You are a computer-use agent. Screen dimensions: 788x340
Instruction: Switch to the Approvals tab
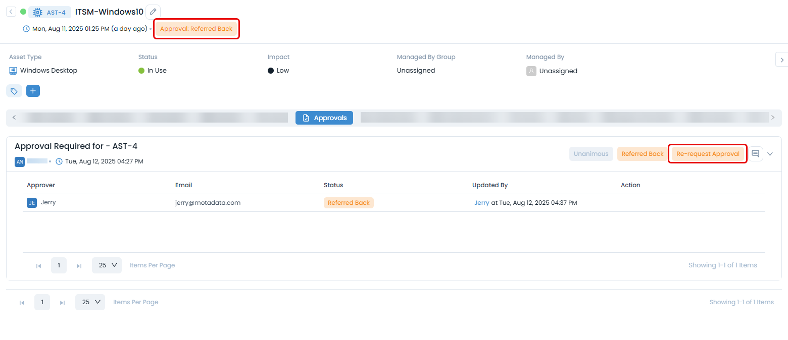pos(324,118)
